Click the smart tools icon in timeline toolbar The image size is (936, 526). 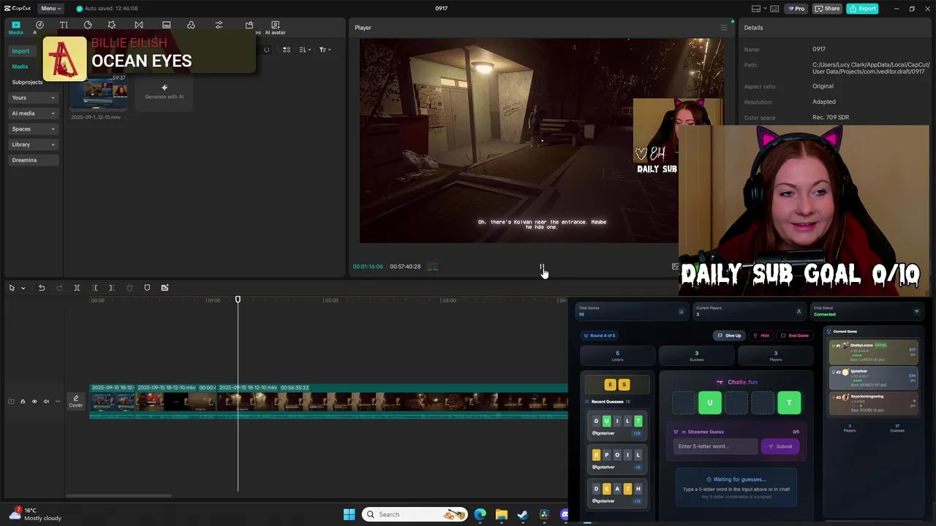coord(165,288)
